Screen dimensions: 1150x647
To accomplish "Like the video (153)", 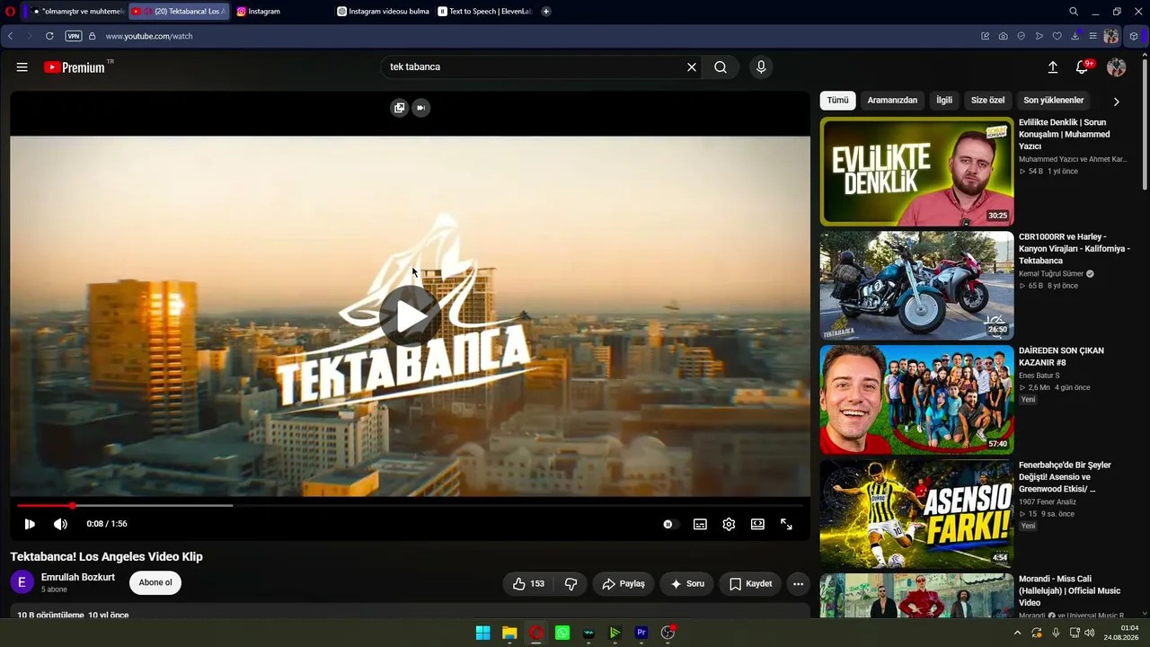I will 528,584.
